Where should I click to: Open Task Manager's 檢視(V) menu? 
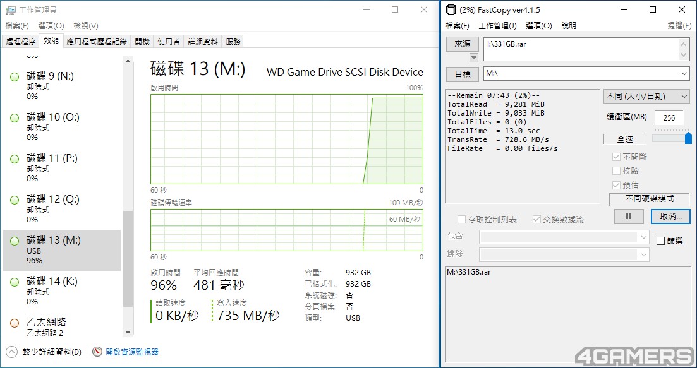pyautogui.click(x=86, y=26)
